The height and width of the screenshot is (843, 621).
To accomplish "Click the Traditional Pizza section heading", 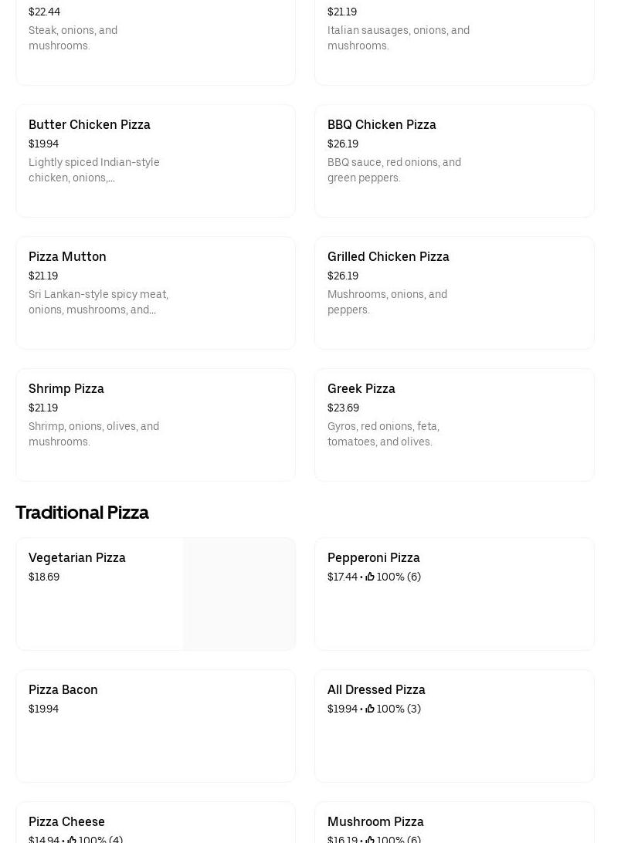I will [82, 513].
